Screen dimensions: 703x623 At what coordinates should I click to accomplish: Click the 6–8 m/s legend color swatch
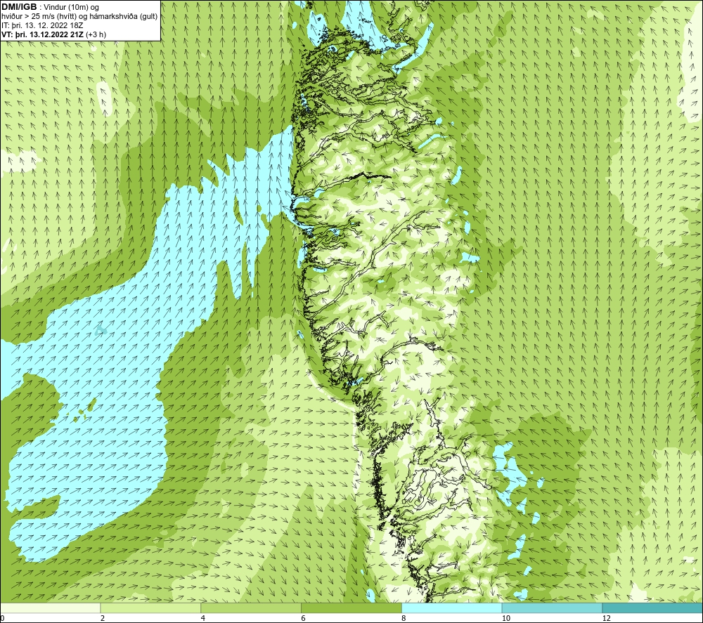[x=351, y=608]
